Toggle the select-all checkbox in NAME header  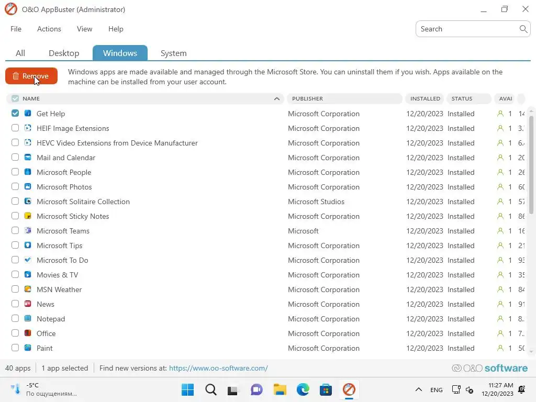pyautogui.click(x=15, y=98)
